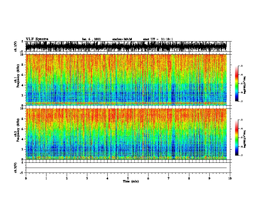
Task: Click the lower colorbar 'log(PSD)' label
Action: tap(245, 139)
